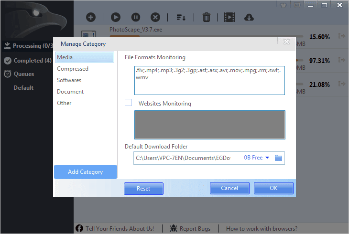349x234 pixels.
Task: Click the open-file arrow beside 15.60%
Action: [342, 36]
